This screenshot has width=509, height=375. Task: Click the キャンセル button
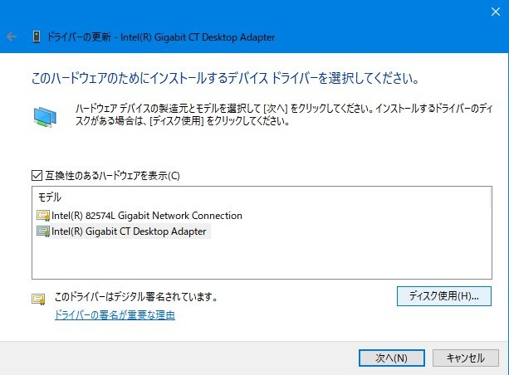(x=466, y=358)
